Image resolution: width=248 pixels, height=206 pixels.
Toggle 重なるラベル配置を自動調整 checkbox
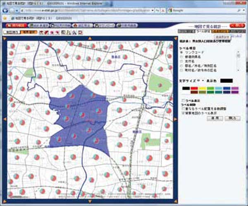click(183, 109)
